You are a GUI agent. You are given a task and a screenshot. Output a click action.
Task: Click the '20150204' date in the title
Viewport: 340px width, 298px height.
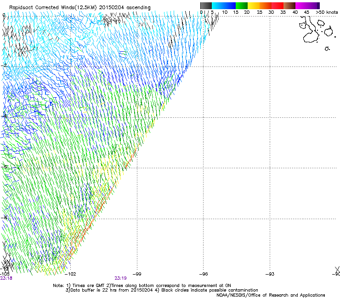click(x=112, y=8)
